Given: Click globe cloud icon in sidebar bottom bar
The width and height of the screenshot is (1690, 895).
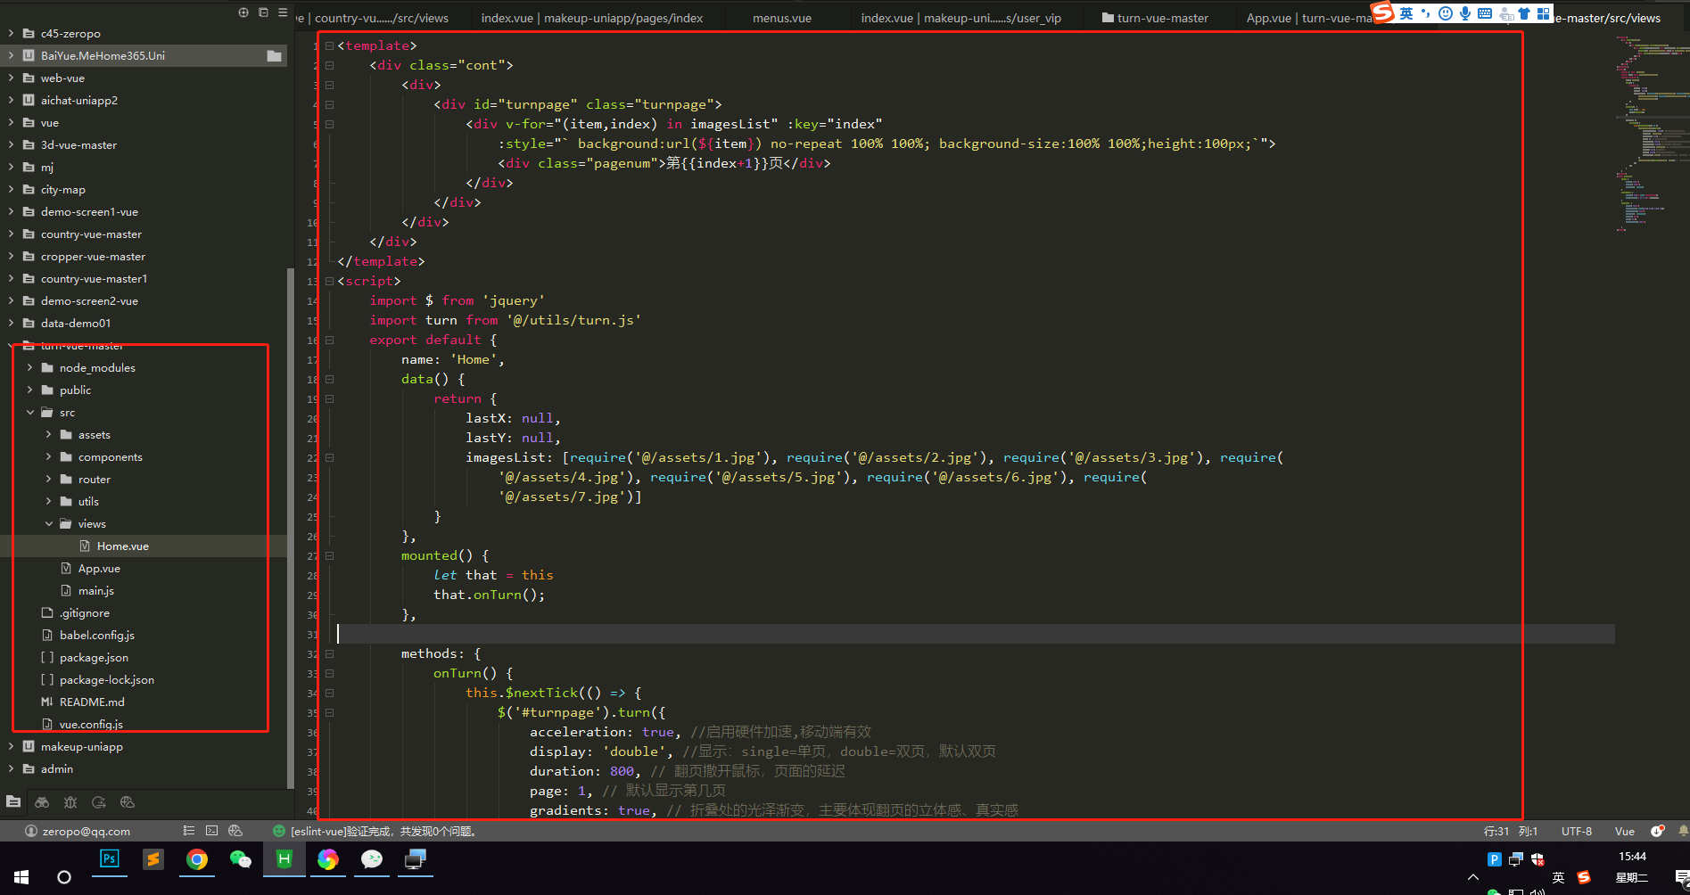Looking at the screenshot, I should tap(128, 802).
